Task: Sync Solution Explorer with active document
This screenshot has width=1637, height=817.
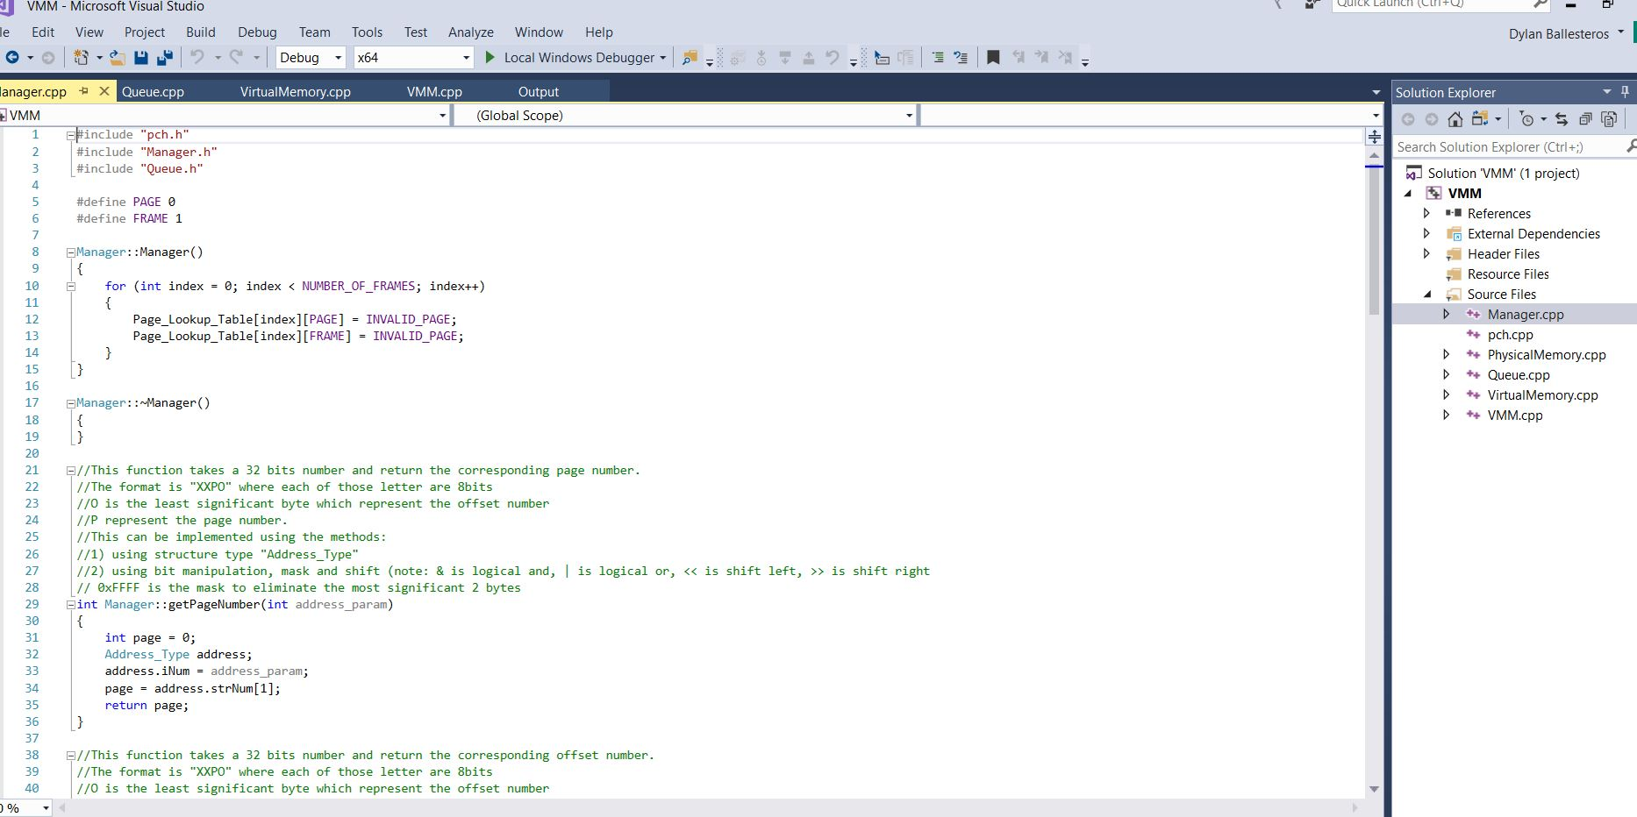Action: 1562,119
